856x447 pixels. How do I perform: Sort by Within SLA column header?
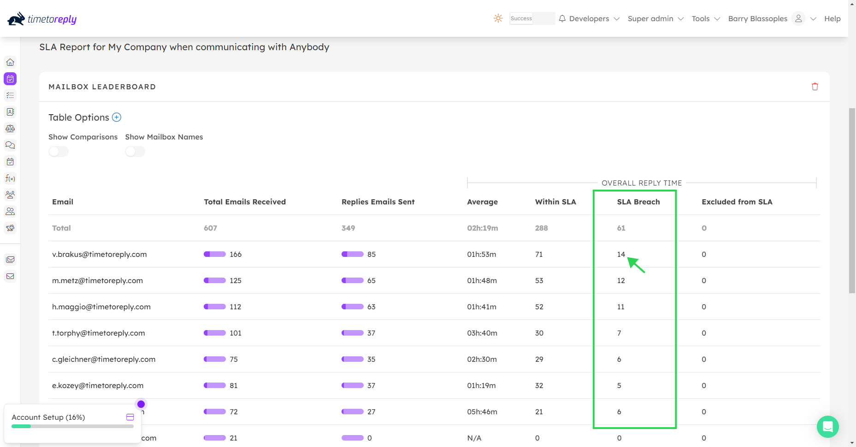coord(555,202)
